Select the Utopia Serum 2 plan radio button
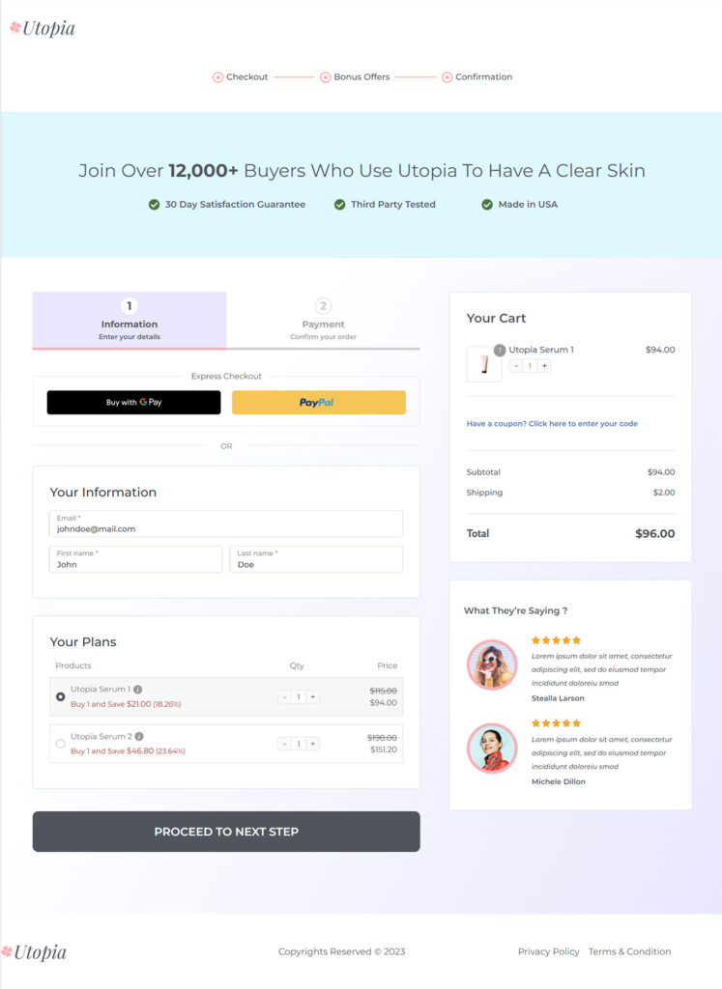The height and width of the screenshot is (989, 722). [x=61, y=744]
